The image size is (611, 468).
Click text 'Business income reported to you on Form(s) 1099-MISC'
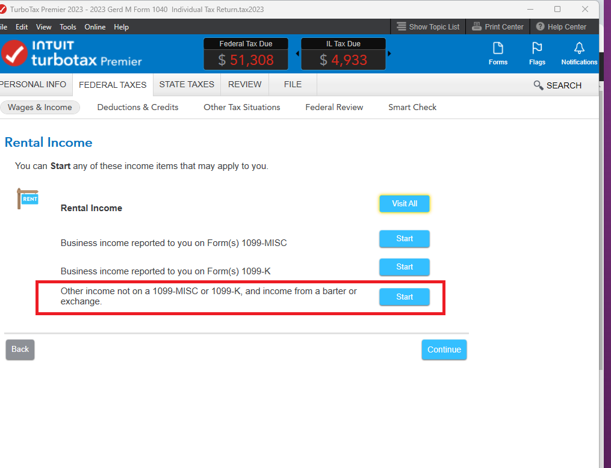click(174, 244)
